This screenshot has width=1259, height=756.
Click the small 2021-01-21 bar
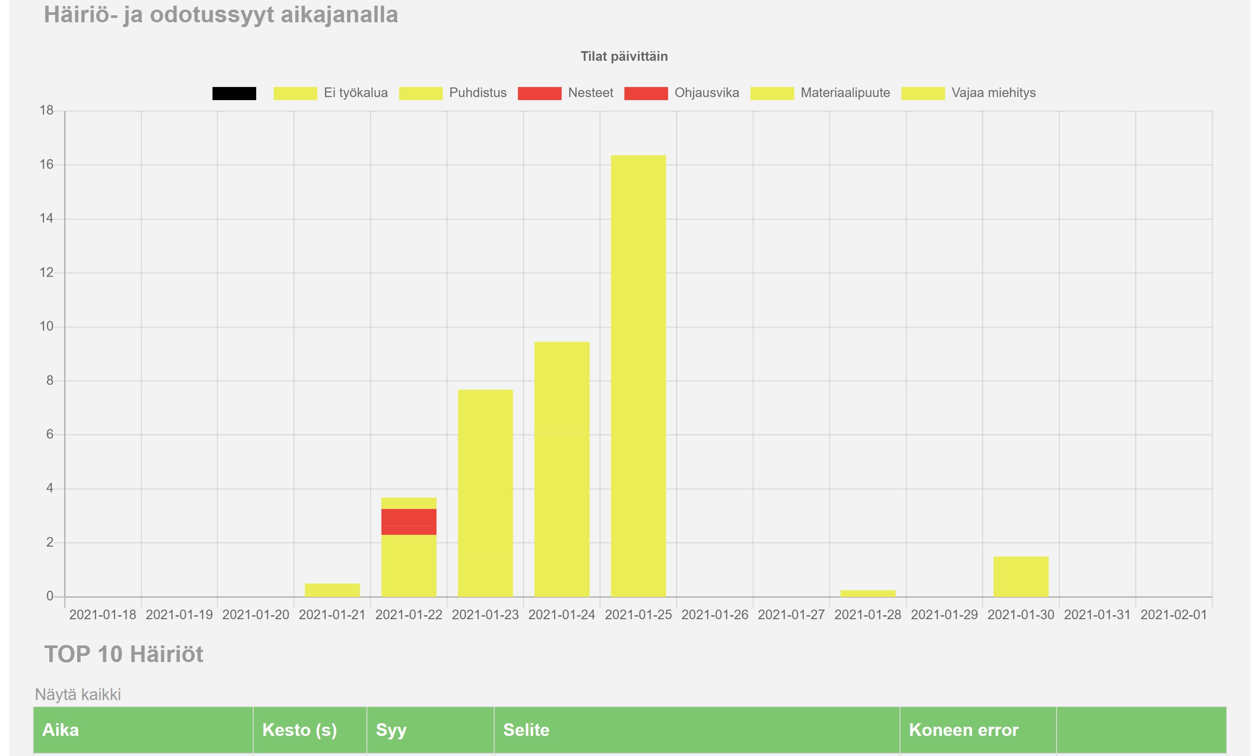(332, 590)
